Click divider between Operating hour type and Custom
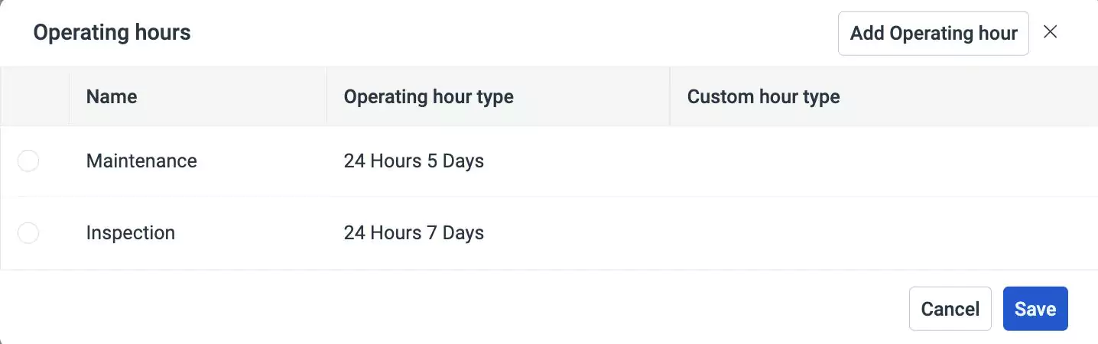The image size is (1098, 344). pos(670,97)
